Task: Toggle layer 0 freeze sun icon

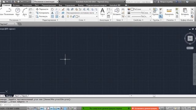Action: click(71, 16)
